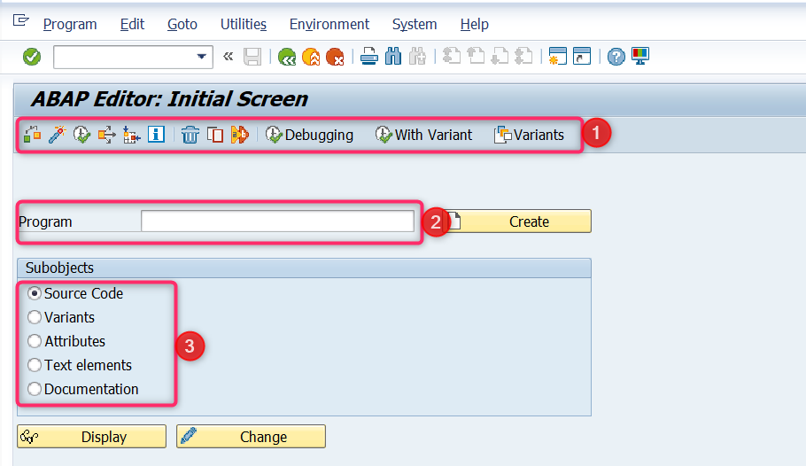
Task: Click the Last Page icon
Action: [523, 57]
